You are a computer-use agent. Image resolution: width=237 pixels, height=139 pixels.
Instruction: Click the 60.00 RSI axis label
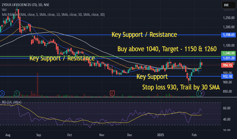(x=227, y=108)
